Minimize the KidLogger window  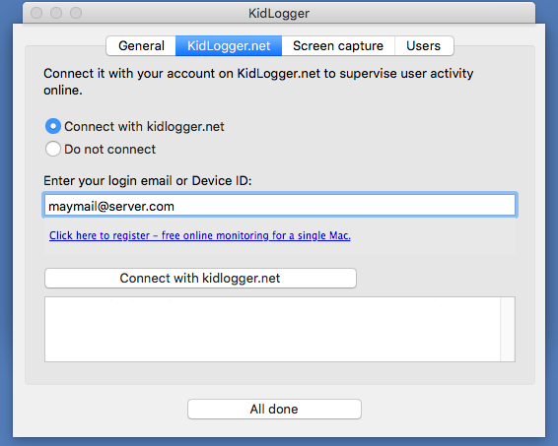[56, 13]
